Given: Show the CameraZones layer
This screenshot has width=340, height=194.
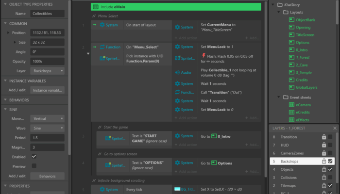Looking at the screenshot, I should [x=331, y=153].
